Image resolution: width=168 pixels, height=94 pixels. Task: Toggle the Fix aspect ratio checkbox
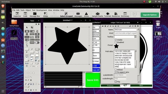point(115,72)
